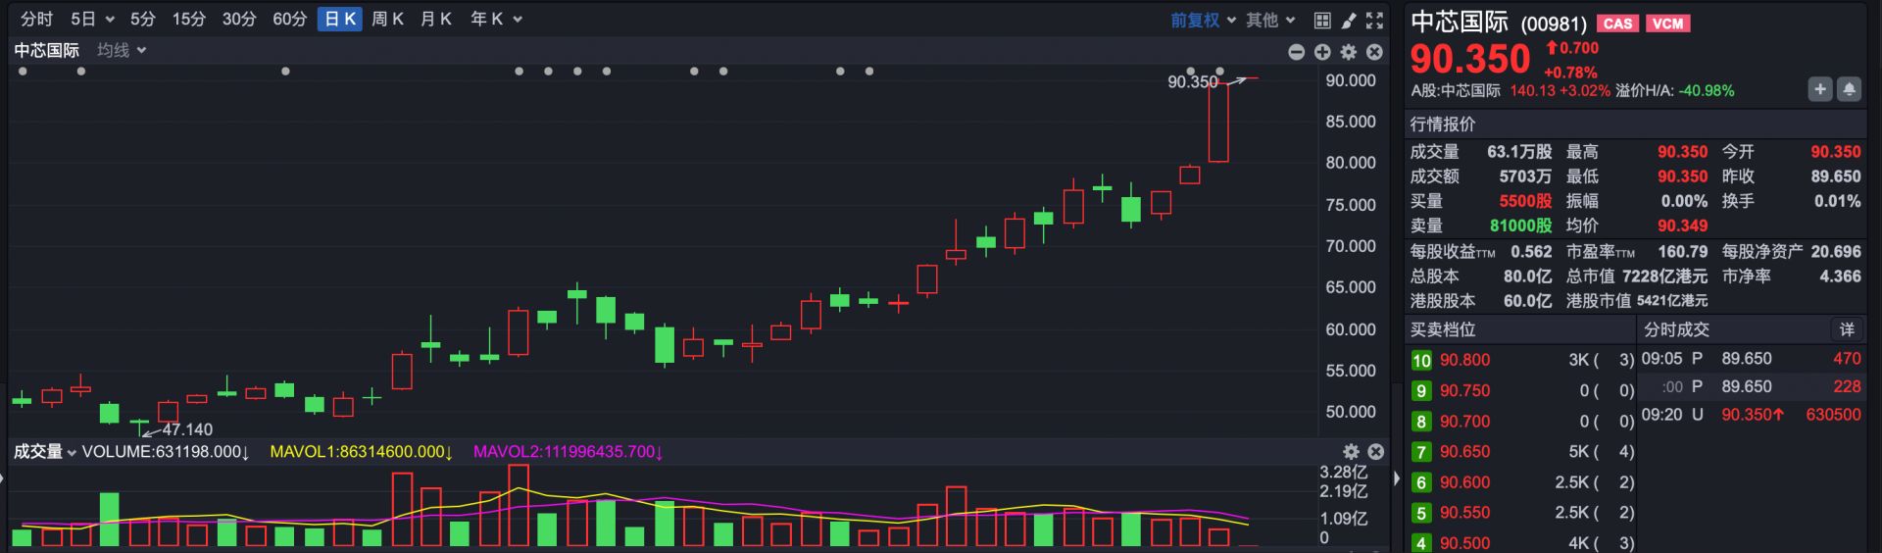Zoom in chart with plus icon

click(x=1322, y=52)
